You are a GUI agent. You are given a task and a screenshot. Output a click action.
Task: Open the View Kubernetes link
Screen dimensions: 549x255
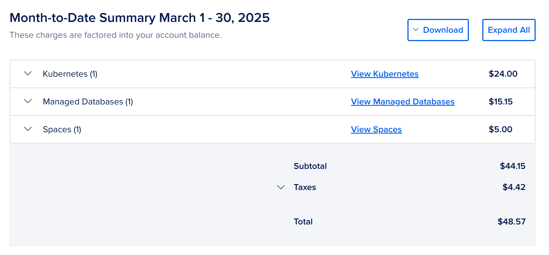[x=385, y=74]
